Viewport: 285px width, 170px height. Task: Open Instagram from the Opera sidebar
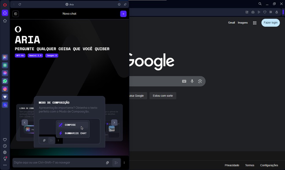pos(5,89)
